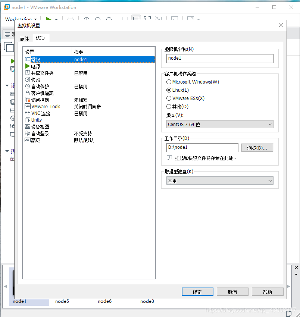Close the thumbnail bar with the X icon
This screenshot has width=300, height=317.
[296, 268]
